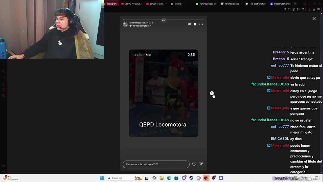Image resolution: width=323 pixels, height=182 pixels.
Task: Open Microsoft Store from the taskbar
Action: coord(176,178)
